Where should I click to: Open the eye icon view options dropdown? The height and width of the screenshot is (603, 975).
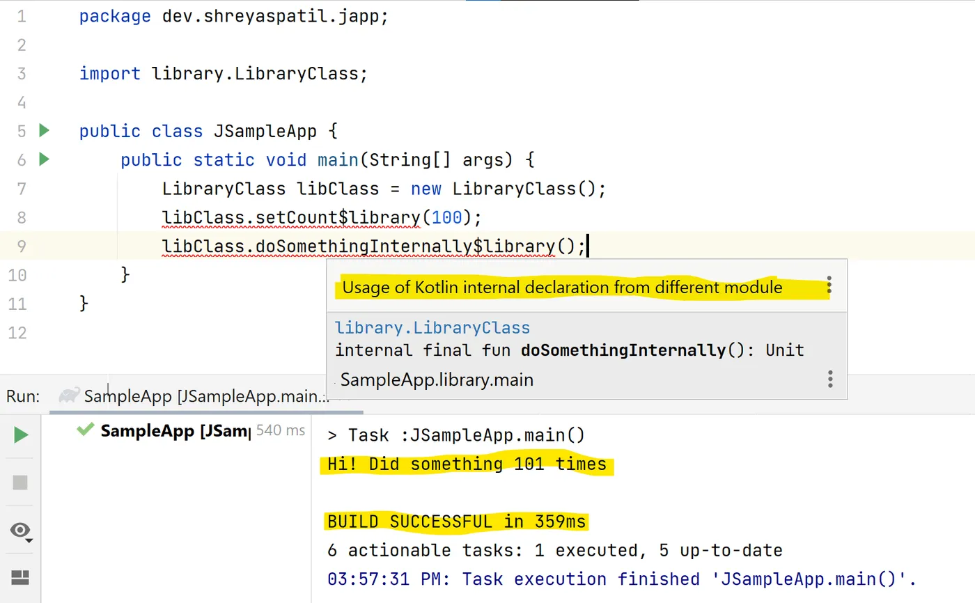[x=21, y=531]
